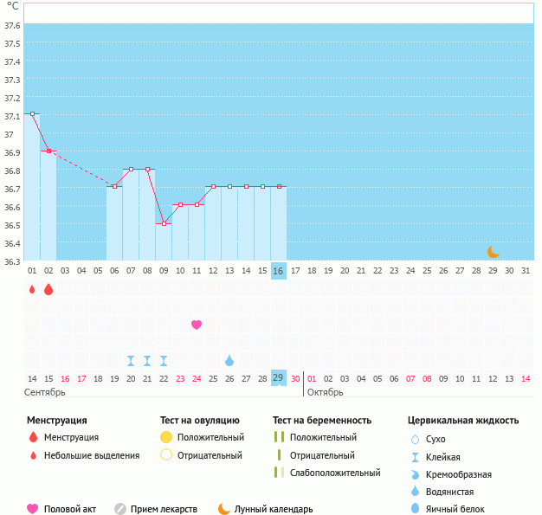The width and height of the screenshot is (542, 515).
Task: Click the legend icon next to Сухо
Action: 416,439
